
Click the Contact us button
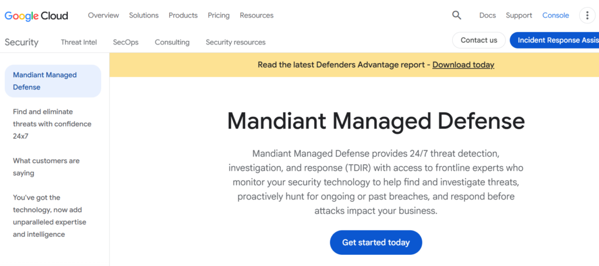pos(478,40)
